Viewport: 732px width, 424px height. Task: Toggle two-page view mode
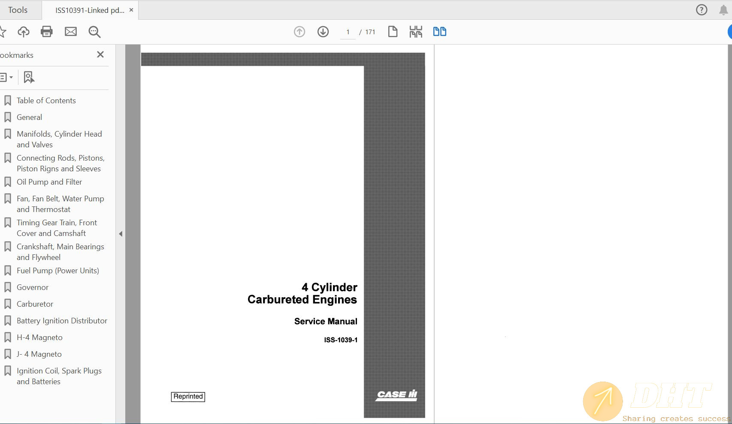pyautogui.click(x=439, y=32)
